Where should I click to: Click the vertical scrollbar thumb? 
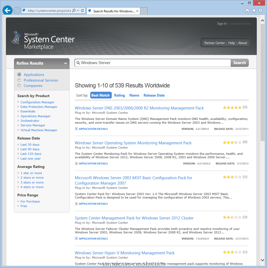(262, 82)
